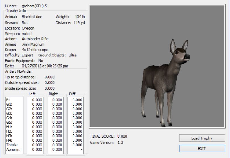Click the Load Trophy button
The image size is (230, 158).
click(201, 138)
